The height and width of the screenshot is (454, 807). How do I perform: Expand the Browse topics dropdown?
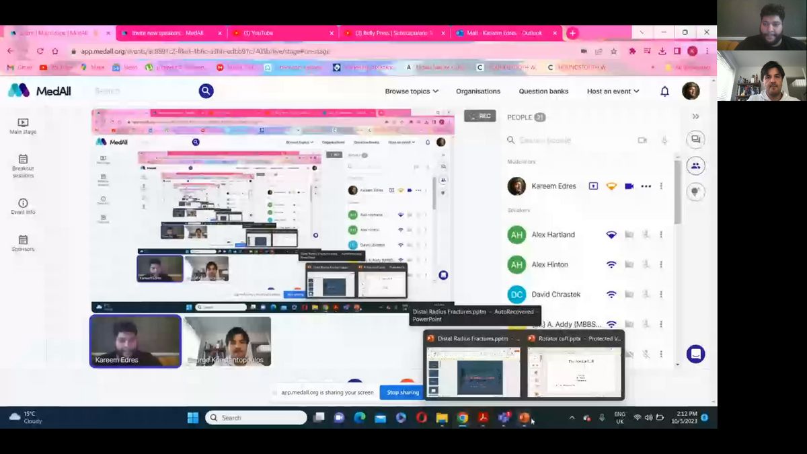tap(412, 91)
